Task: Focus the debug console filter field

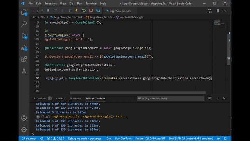Action: point(170,98)
